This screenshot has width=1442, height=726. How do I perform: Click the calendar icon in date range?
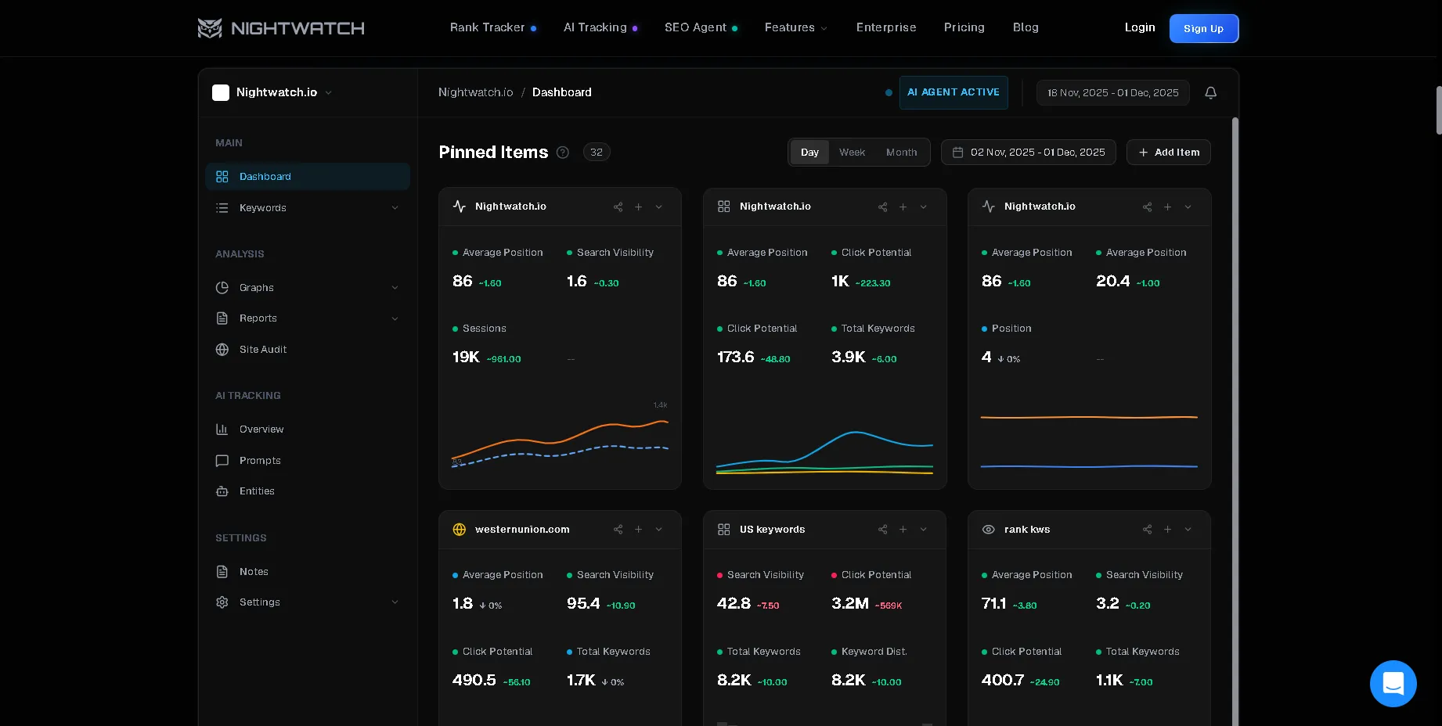click(x=957, y=153)
